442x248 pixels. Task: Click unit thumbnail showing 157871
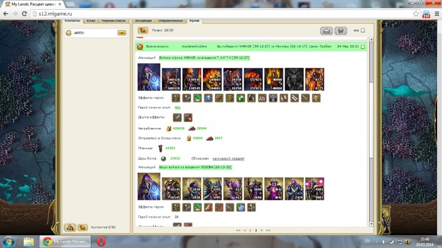click(x=253, y=79)
